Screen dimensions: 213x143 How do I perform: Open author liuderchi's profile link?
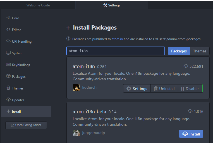pyautogui.click(x=90, y=87)
